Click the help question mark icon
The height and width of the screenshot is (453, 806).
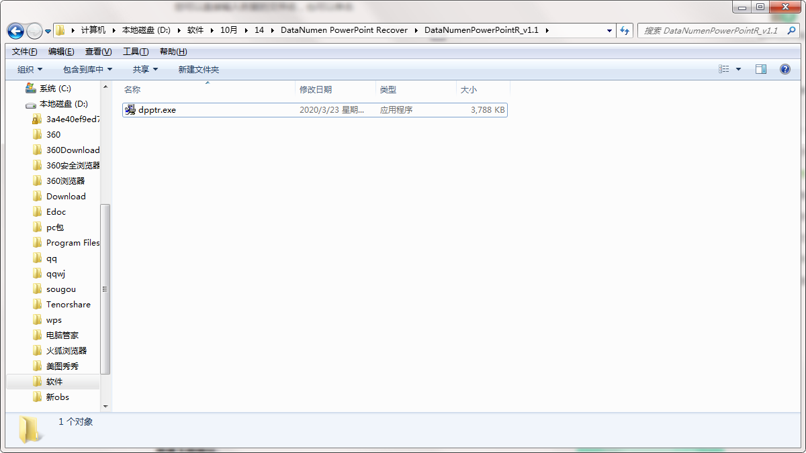tap(785, 68)
